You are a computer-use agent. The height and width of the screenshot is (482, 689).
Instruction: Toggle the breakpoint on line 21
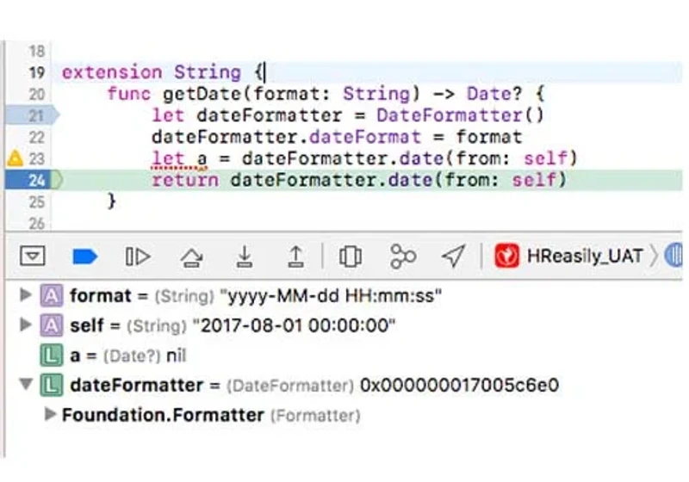32,115
